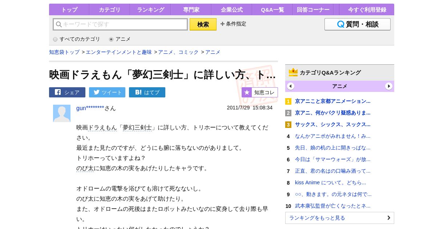Click the 質問・相談 button
436x229 pixels.
click(358, 24)
